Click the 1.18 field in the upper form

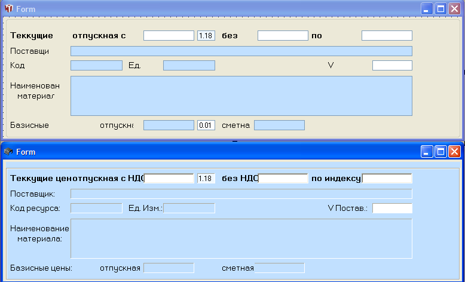click(206, 36)
